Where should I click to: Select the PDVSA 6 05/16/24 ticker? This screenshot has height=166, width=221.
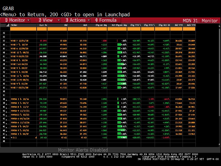(20, 119)
